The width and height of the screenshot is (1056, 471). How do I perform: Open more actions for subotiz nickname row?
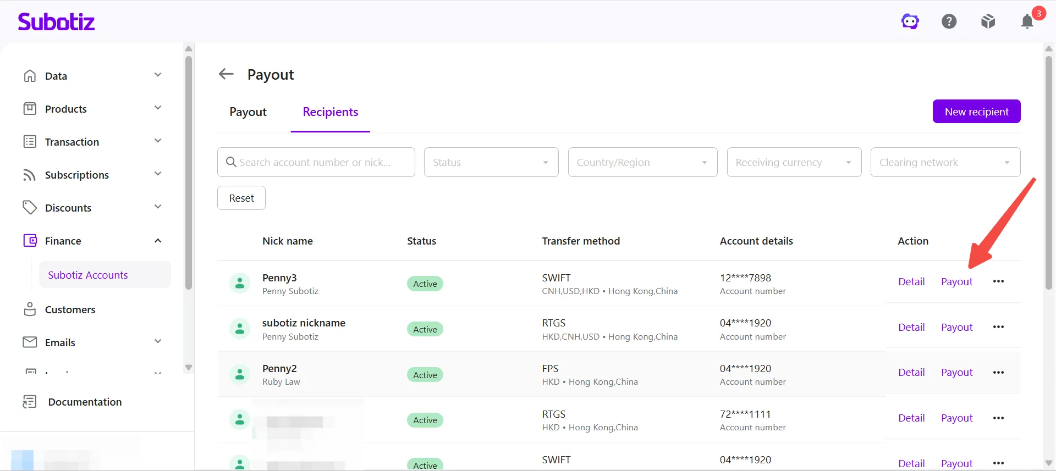tap(998, 327)
